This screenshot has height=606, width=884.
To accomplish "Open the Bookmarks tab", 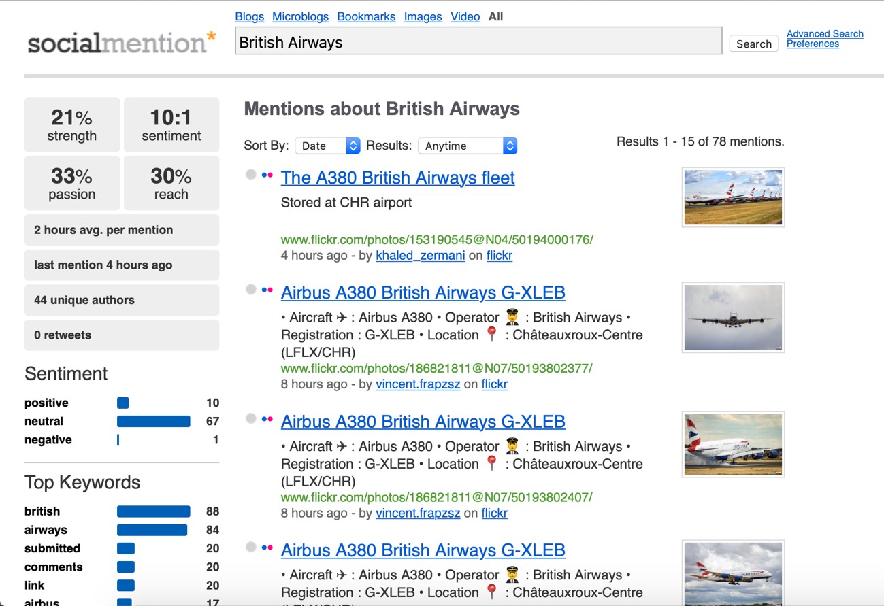I will (366, 16).
